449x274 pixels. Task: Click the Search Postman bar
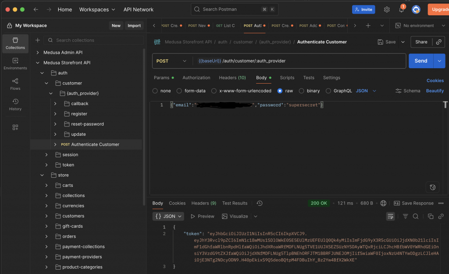tap(235, 10)
